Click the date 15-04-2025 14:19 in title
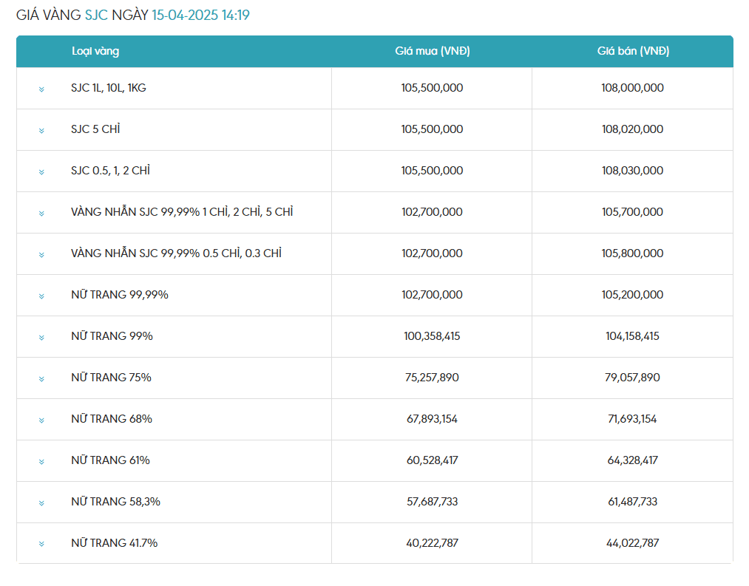Viewport: 749px width, 586px height. pos(200,15)
